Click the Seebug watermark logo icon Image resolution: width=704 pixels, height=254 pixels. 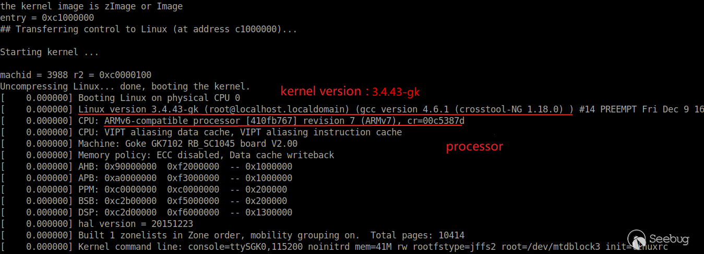coord(637,239)
